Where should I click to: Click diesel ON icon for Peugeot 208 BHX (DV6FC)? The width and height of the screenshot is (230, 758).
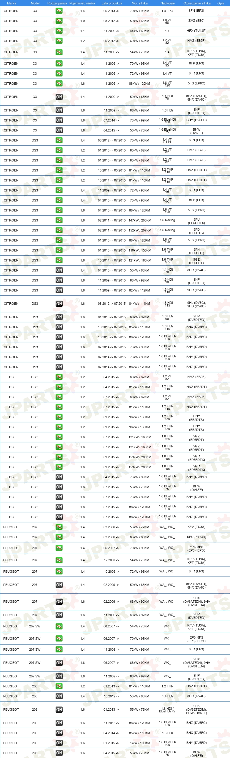click(59, 733)
